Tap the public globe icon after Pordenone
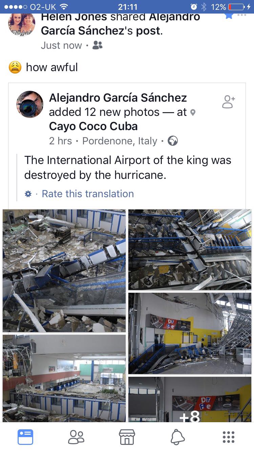The width and height of the screenshot is (254, 452). pos(173,141)
